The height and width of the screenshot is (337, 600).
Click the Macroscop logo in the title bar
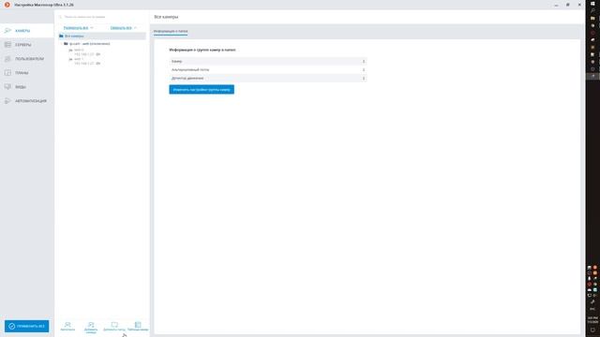(7, 5)
